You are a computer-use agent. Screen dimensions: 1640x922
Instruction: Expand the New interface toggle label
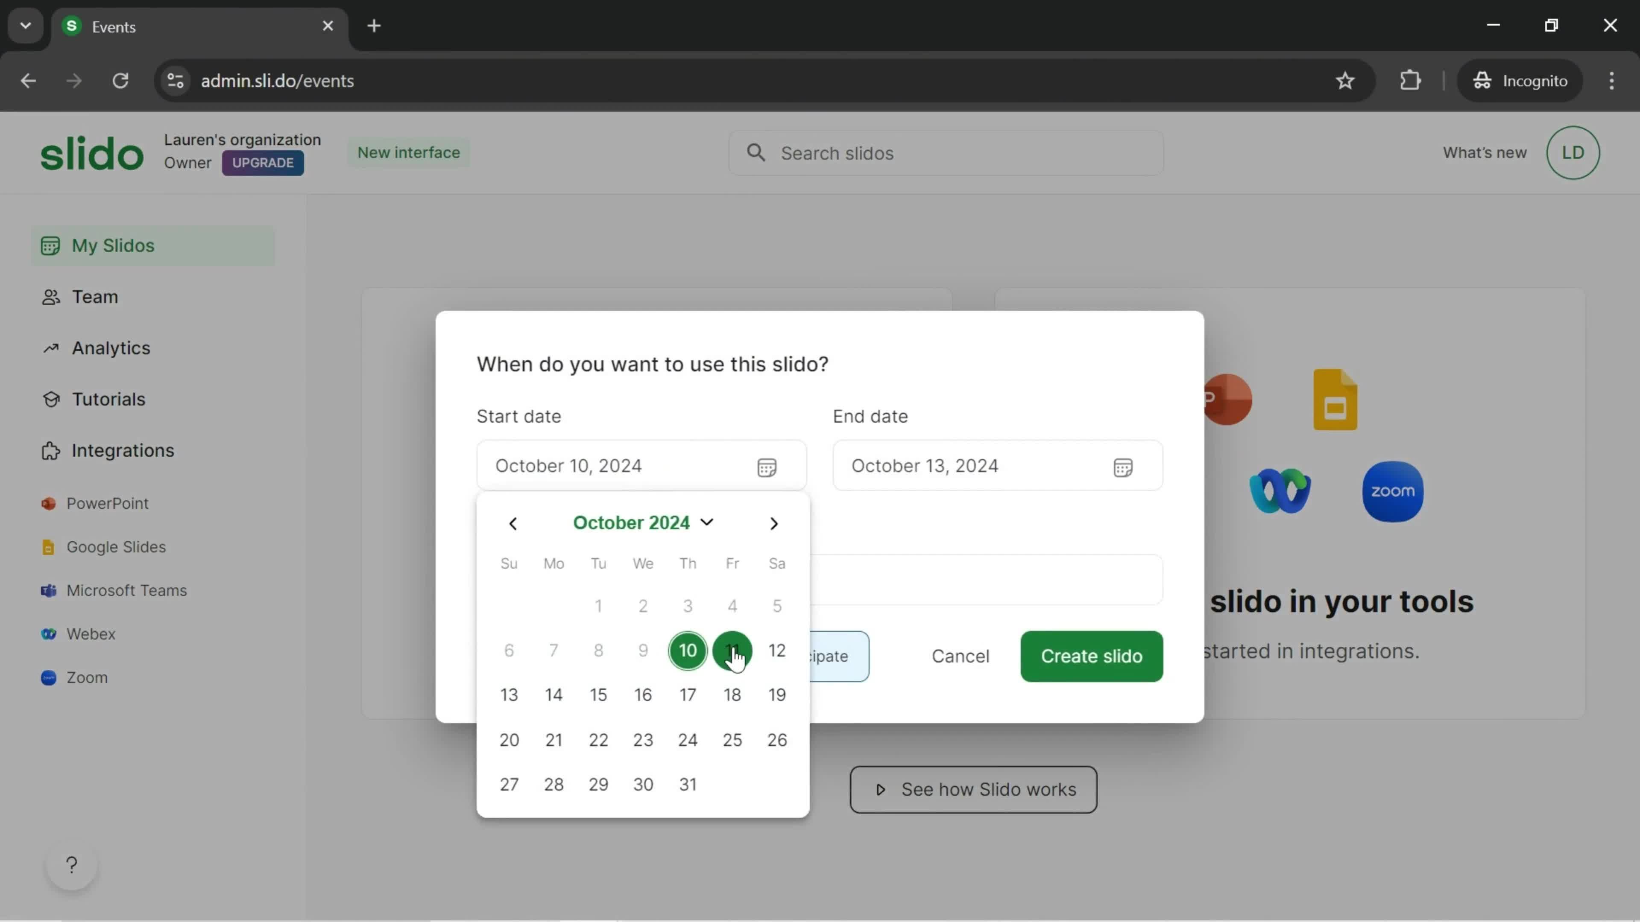(x=409, y=152)
